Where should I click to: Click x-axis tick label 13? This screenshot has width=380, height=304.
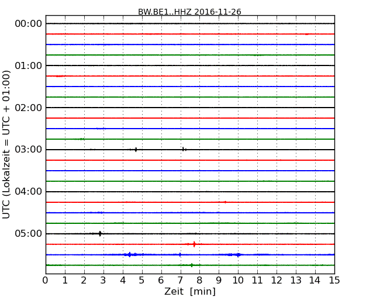tap(296, 281)
